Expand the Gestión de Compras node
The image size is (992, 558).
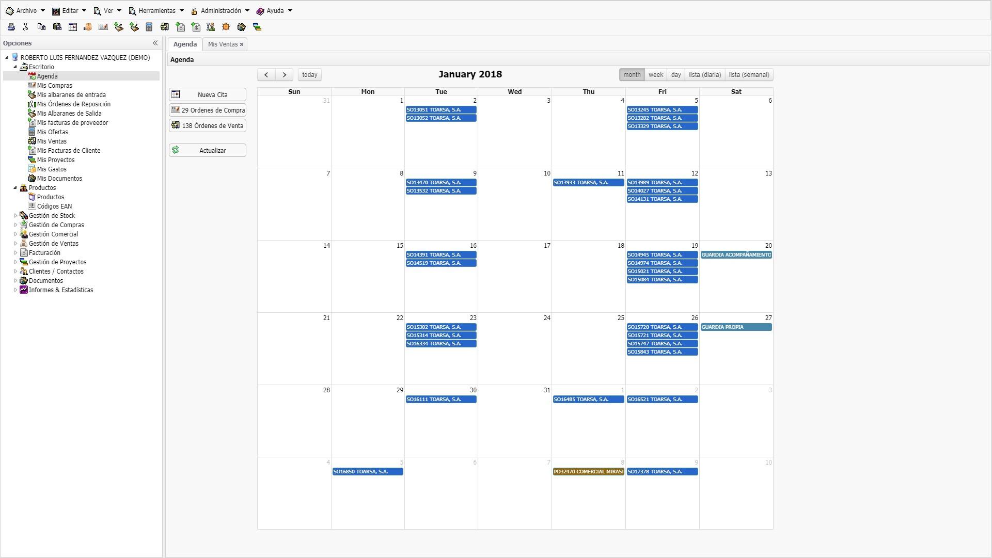15,225
